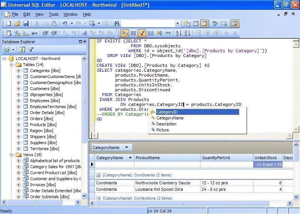Screen dimensions: 300x214
Task: Click the database objects window icon
Action: tap(187, 24)
